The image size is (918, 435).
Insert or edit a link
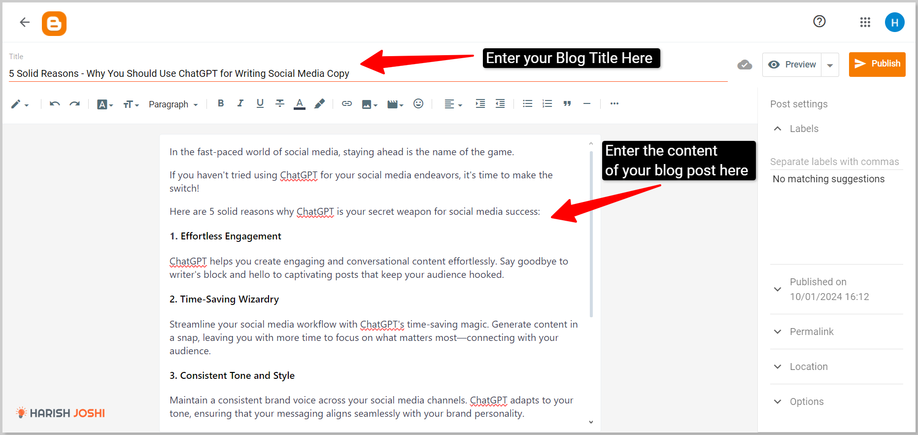coord(347,103)
